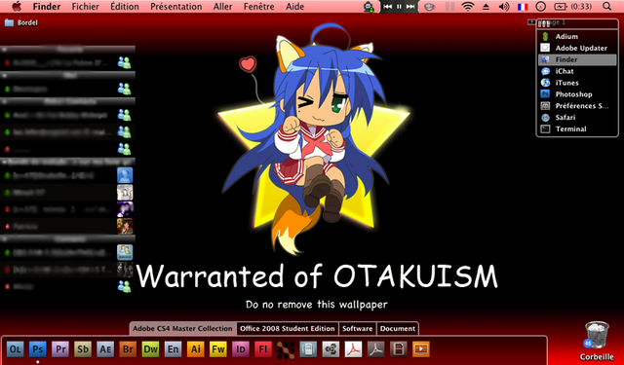Pause playback in the menu bar controller
This screenshot has height=365, width=624.
399,7
